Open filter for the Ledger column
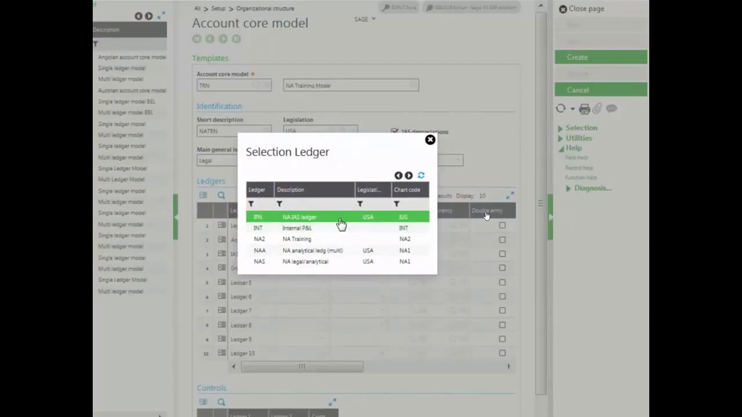This screenshot has height=417, width=742. 251,204
